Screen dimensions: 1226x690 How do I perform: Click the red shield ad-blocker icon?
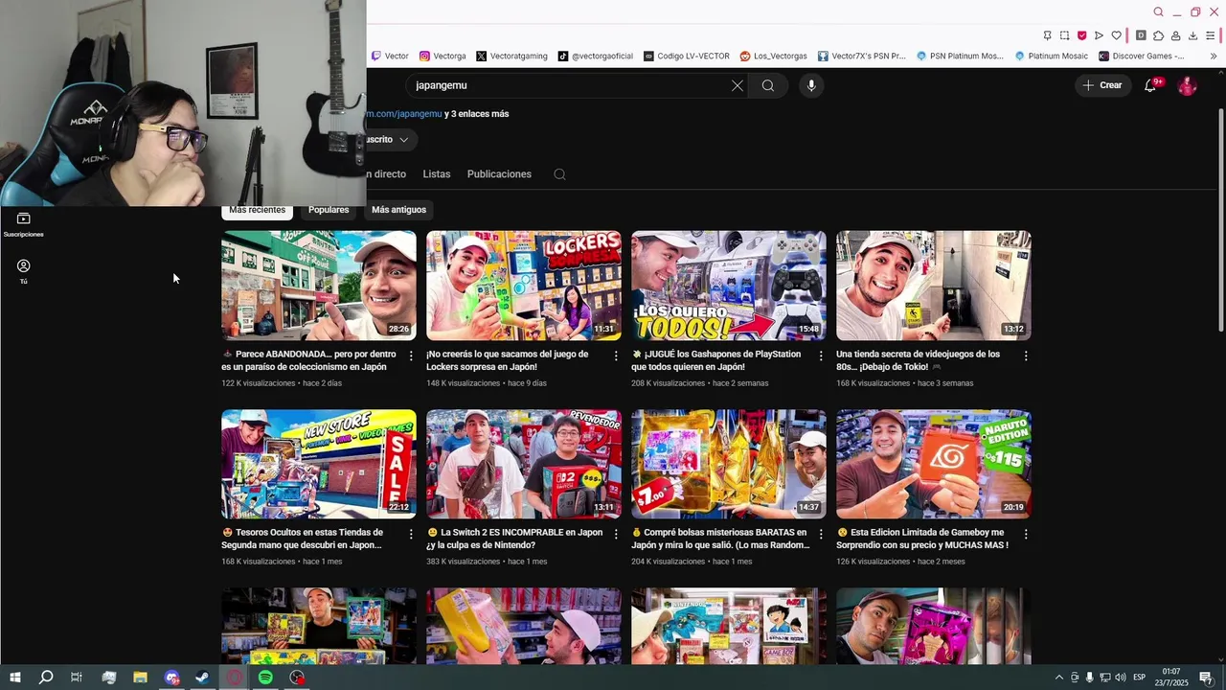1081,35
